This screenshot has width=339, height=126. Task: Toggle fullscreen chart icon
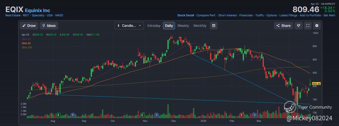point(308,26)
